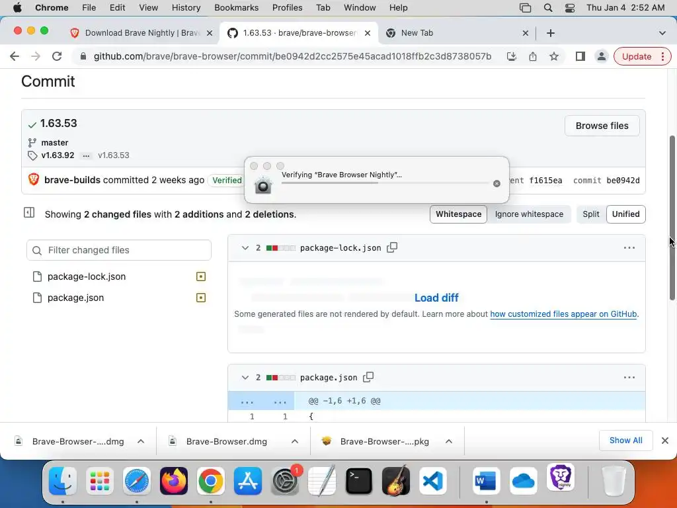Click in the Filter changed files field
Image resolution: width=677 pixels, height=508 pixels.
click(x=119, y=250)
